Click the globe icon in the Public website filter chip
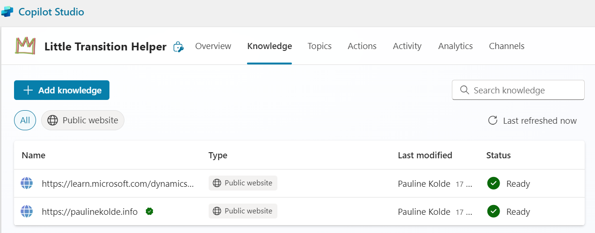 (x=53, y=120)
